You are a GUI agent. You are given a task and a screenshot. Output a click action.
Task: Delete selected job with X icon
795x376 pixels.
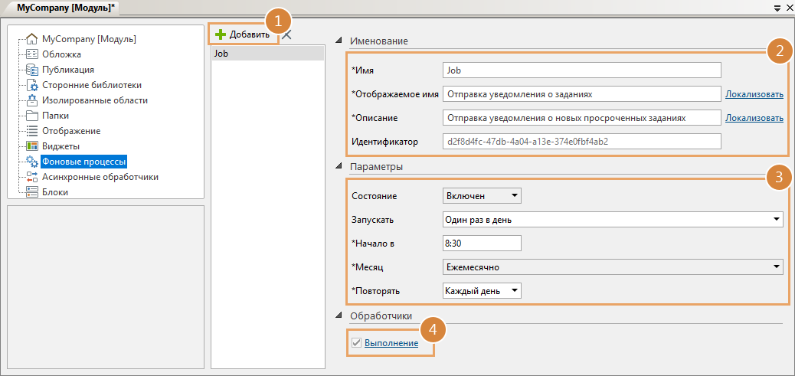[286, 34]
